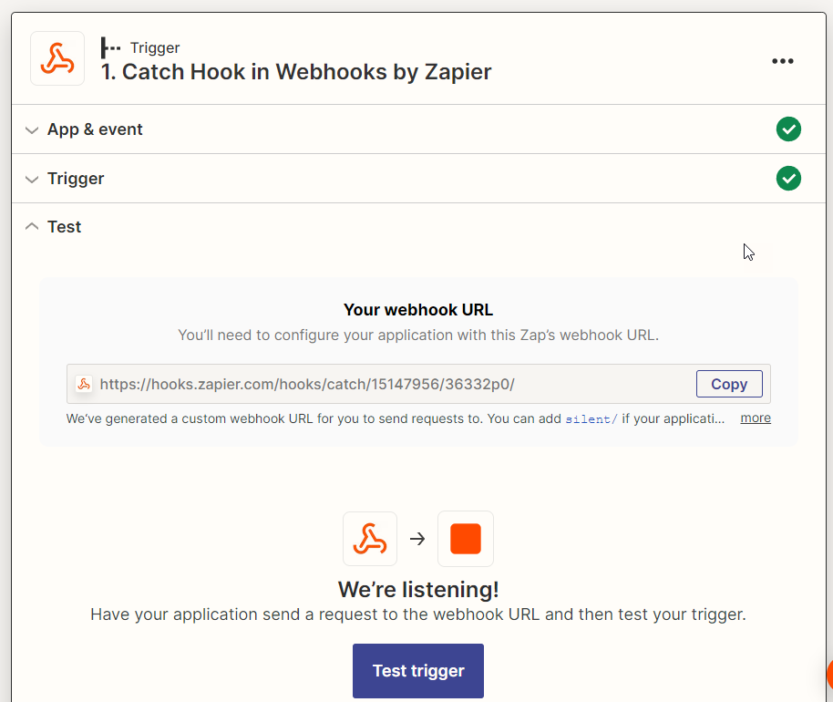The height and width of the screenshot is (702, 833).
Task: Expand the Trigger section chevron
Action: click(32, 179)
